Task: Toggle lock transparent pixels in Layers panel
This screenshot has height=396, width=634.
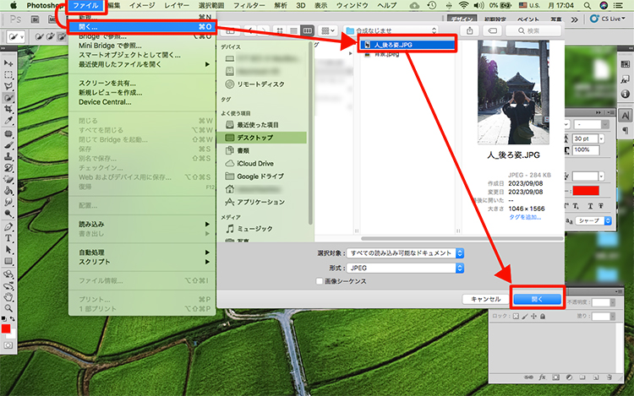Action: point(516,317)
